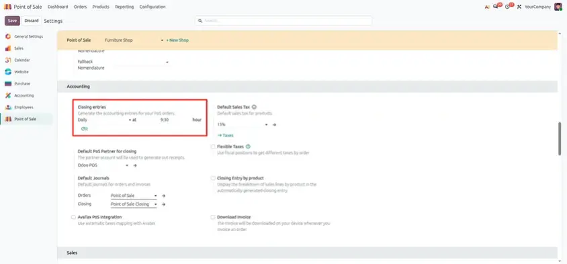567x264 pixels.
Task: Click the + New Shop link
Action: point(177,40)
